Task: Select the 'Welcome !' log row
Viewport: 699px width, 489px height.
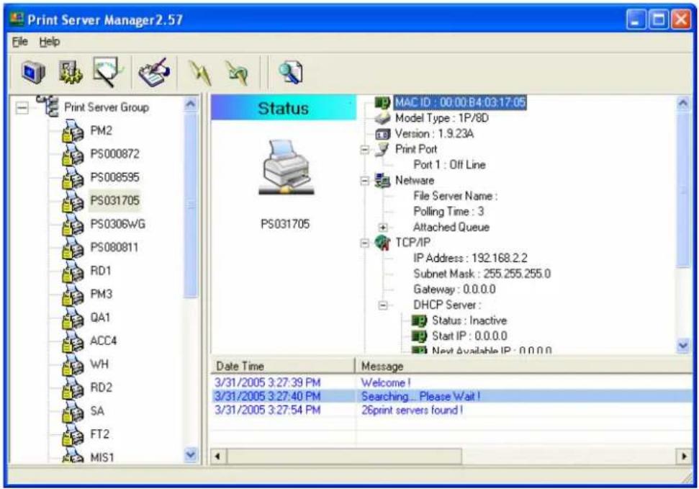Action: pos(452,383)
